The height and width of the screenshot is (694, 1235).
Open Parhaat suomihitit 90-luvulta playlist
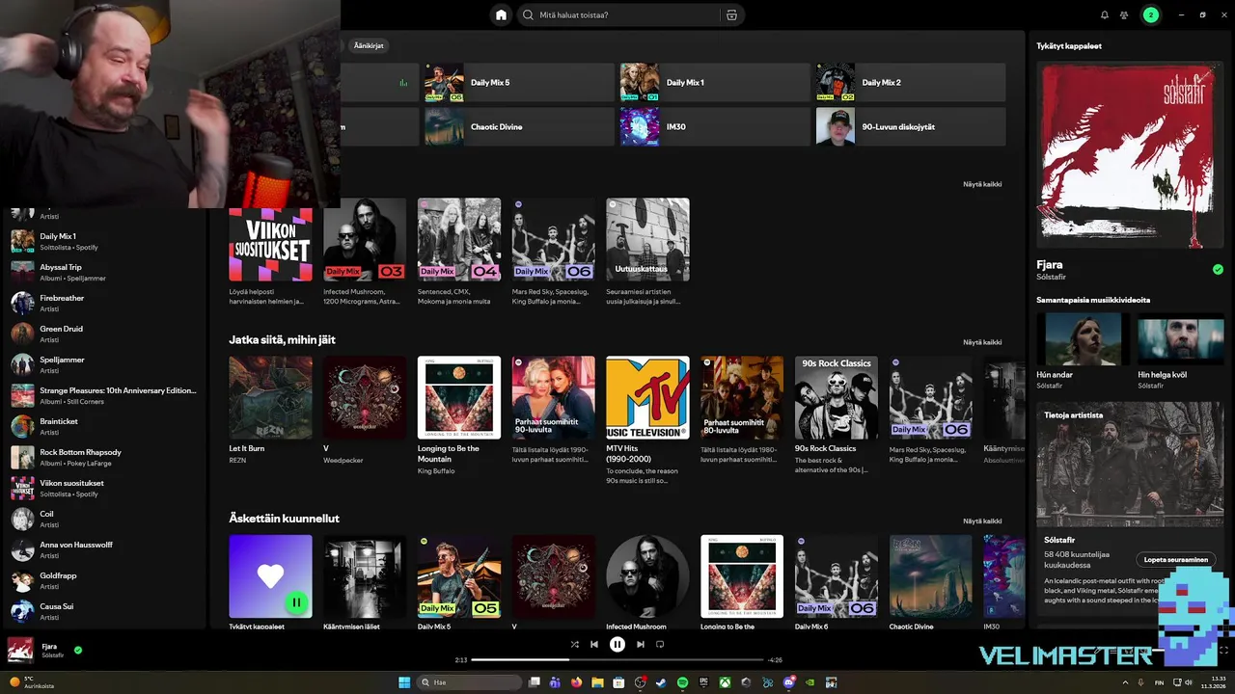point(554,398)
